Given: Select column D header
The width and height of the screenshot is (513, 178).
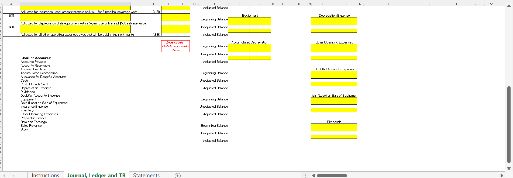Looking at the screenshot, I should (x=153, y=4).
